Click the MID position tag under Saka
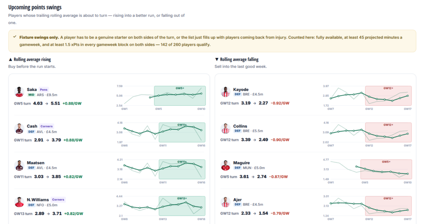This screenshot has width=422, height=224. 31,95
